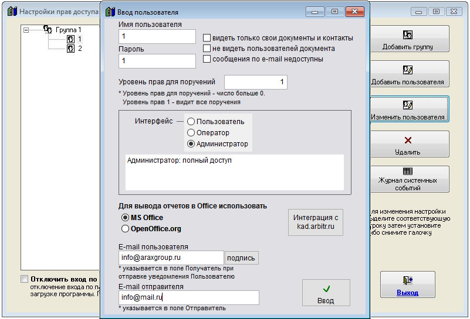Click the table icon on the system events journal button
This screenshot has width=470, height=319.
pos(408,171)
